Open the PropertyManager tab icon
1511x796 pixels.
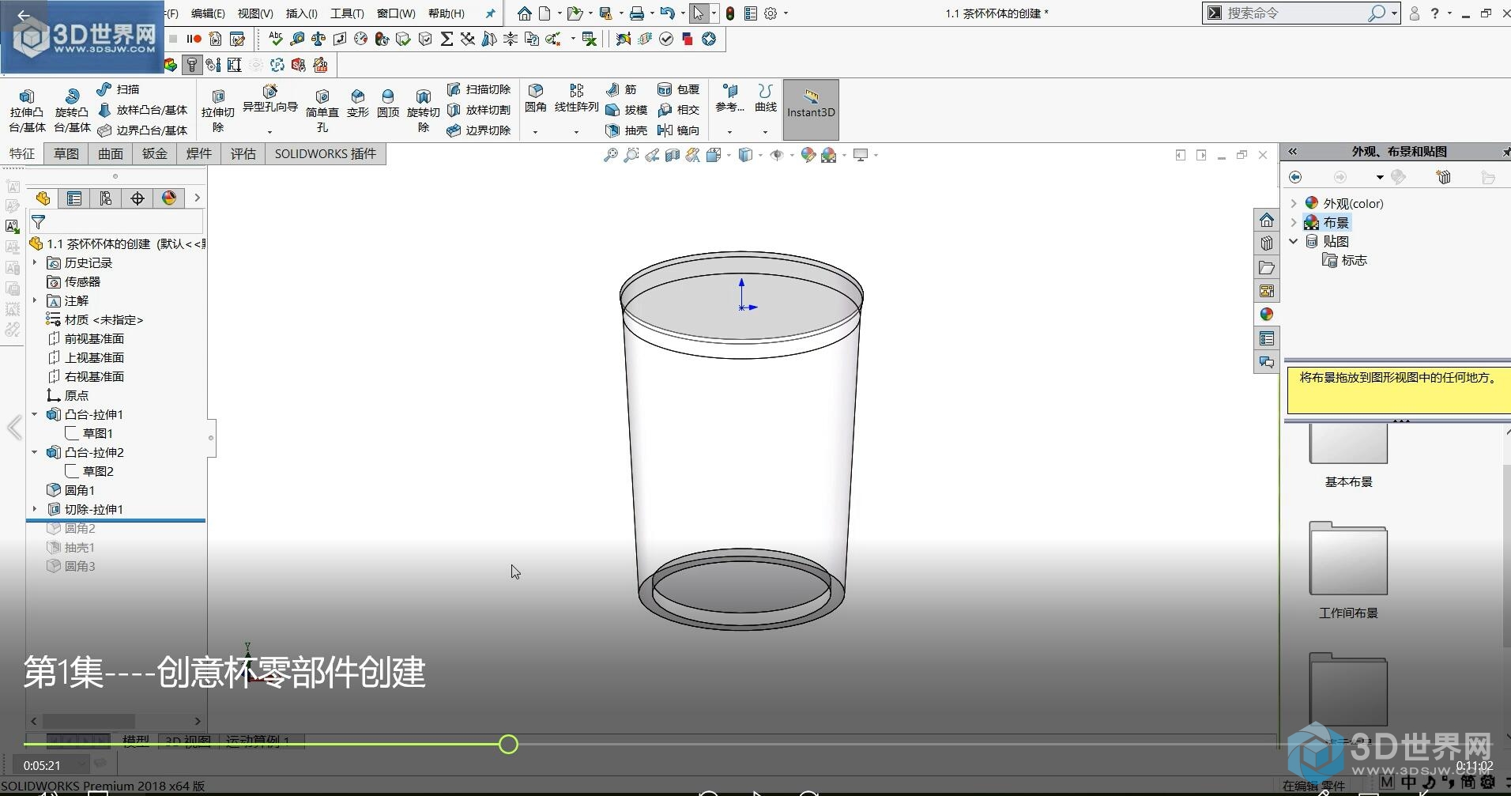click(x=74, y=198)
